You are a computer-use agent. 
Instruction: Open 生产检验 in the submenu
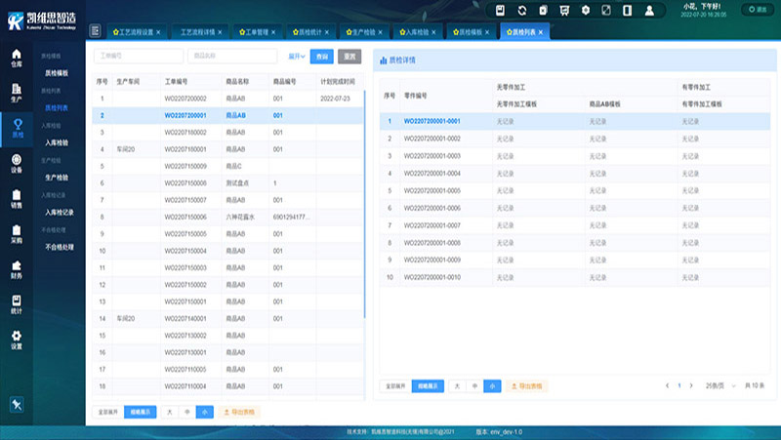[57, 178]
